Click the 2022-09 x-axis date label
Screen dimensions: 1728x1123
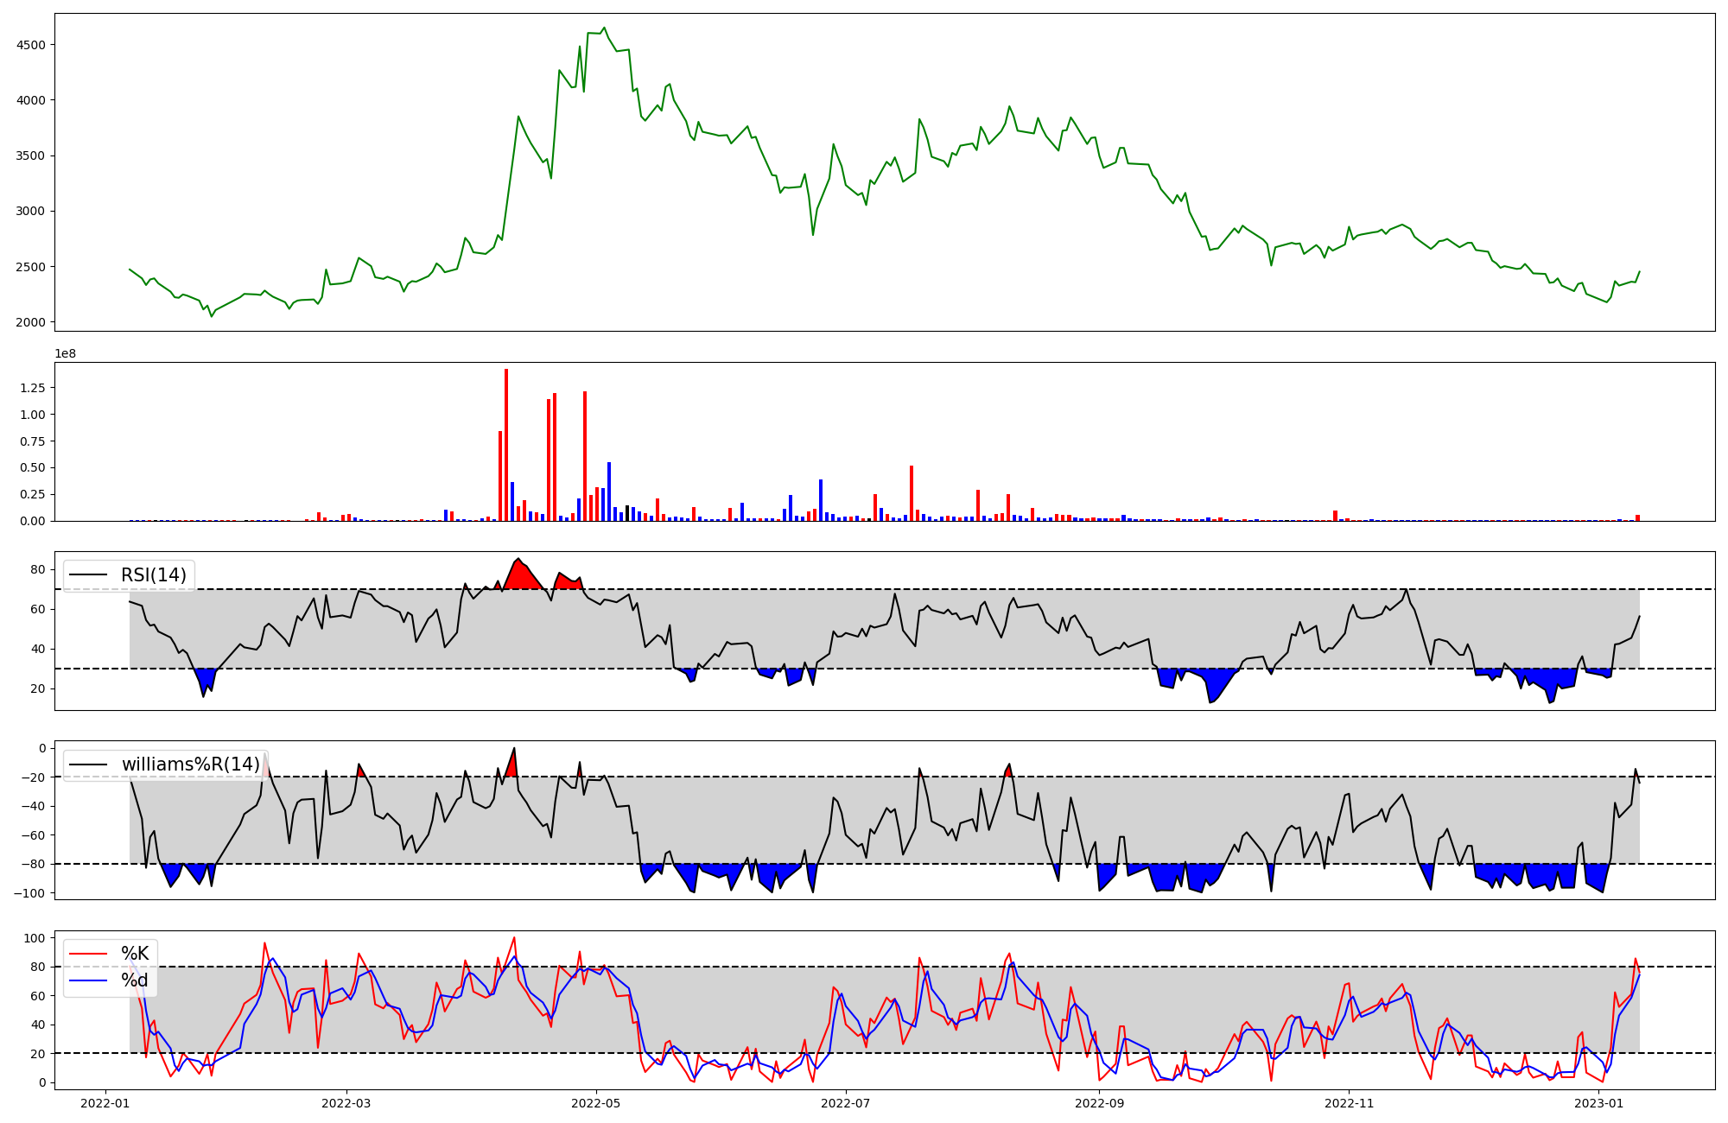[x=1099, y=1103]
